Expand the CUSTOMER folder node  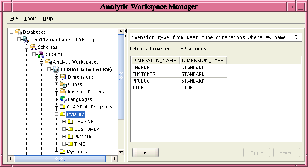tap(64, 129)
